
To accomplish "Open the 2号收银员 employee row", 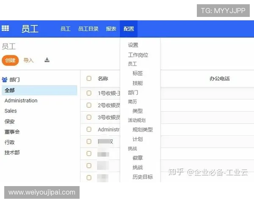I will click(x=109, y=105).
